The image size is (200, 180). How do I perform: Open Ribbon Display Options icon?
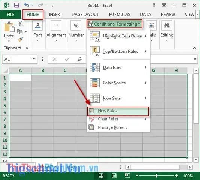164,5
